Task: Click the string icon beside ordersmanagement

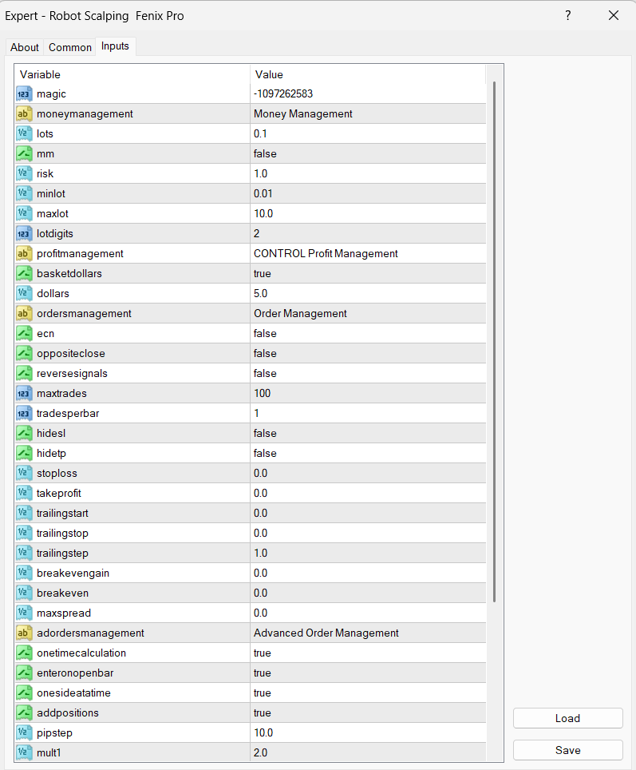Action: pos(24,313)
